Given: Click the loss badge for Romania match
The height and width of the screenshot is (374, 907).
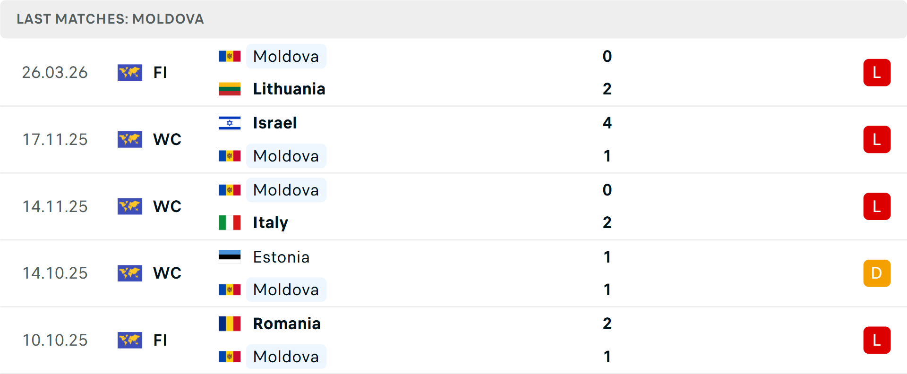Looking at the screenshot, I should tap(877, 340).
